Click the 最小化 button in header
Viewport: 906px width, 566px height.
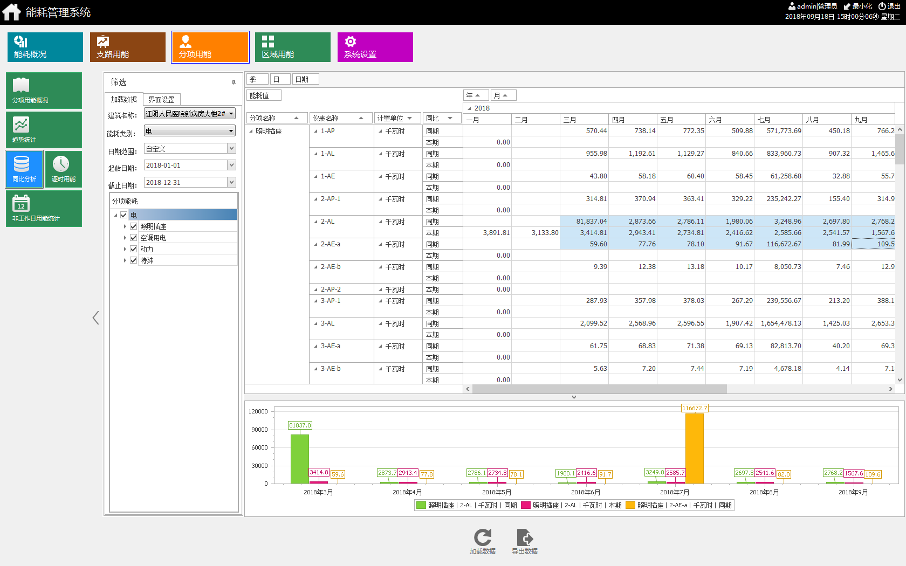pyautogui.click(x=858, y=6)
